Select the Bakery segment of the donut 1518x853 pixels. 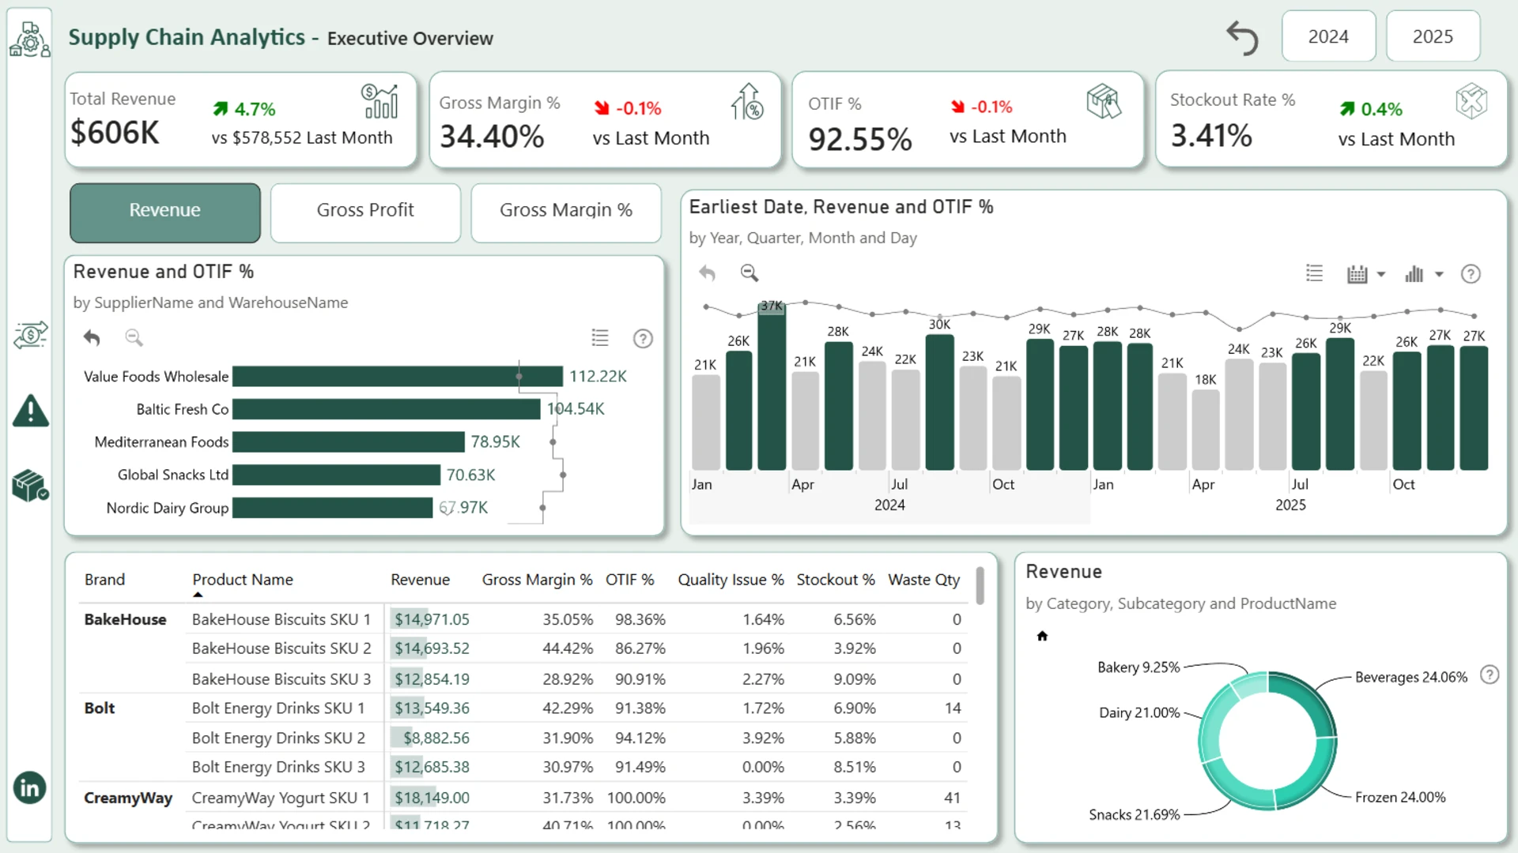(1249, 684)
